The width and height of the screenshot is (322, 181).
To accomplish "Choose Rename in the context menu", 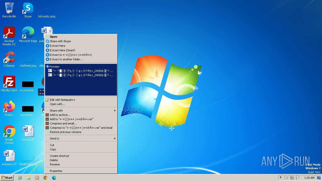I will tap(81, 164).
